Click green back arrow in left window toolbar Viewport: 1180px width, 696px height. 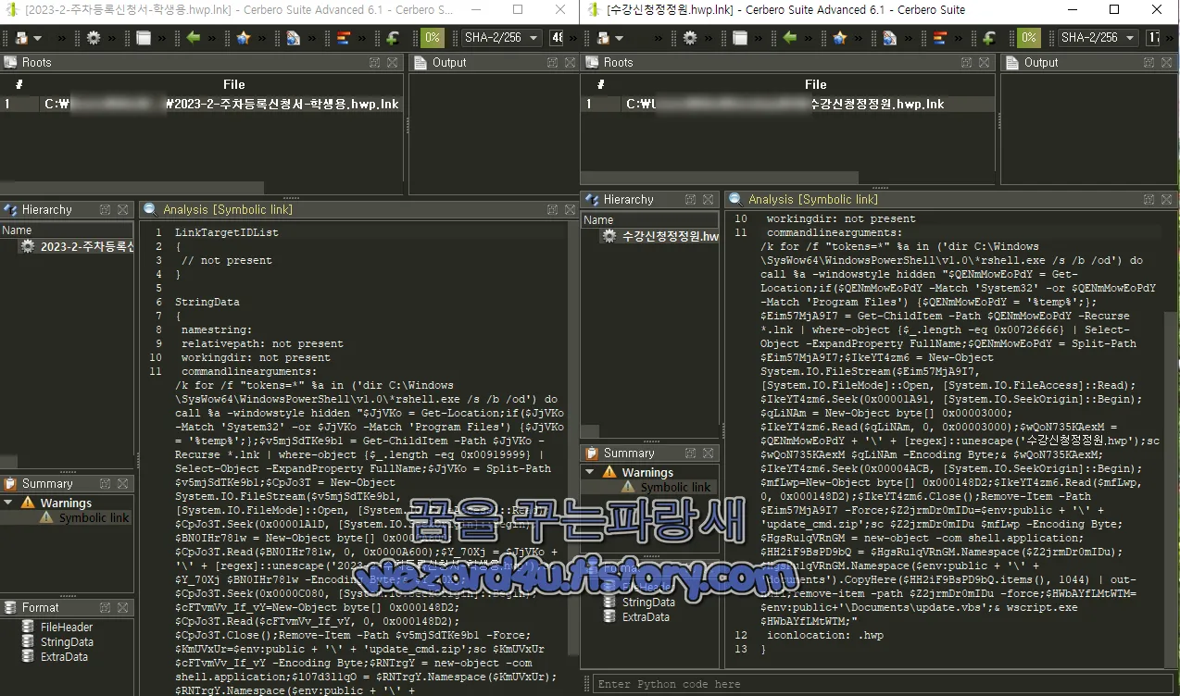[194, 38]
